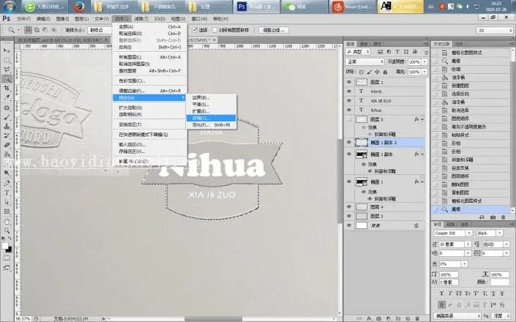
Task: Toggle Sample All Layers checkbox
Action: coord(215,30)
